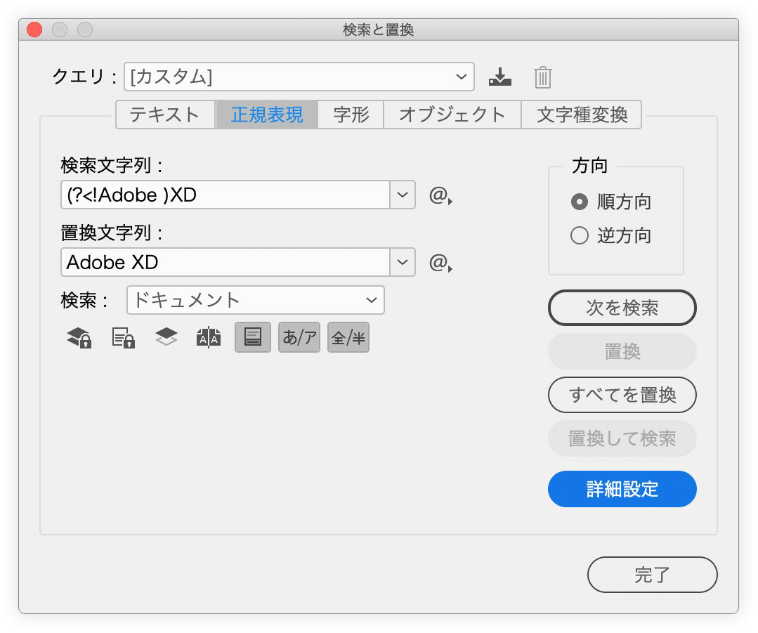758x633 pixels.
Task: Focus the 置換文字列 input field
Action: (x=226, y=262)
